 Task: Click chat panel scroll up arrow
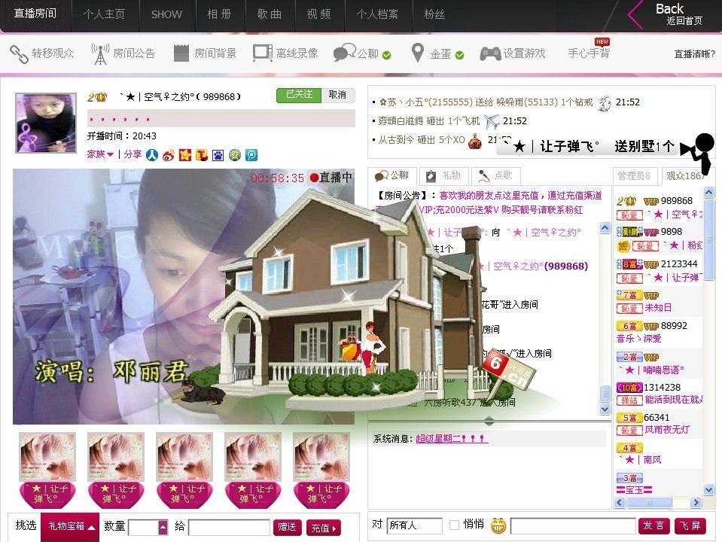coord(605,227)
